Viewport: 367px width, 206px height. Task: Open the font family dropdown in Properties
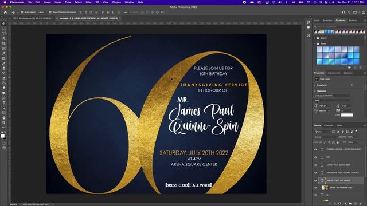tap(332, 96)
